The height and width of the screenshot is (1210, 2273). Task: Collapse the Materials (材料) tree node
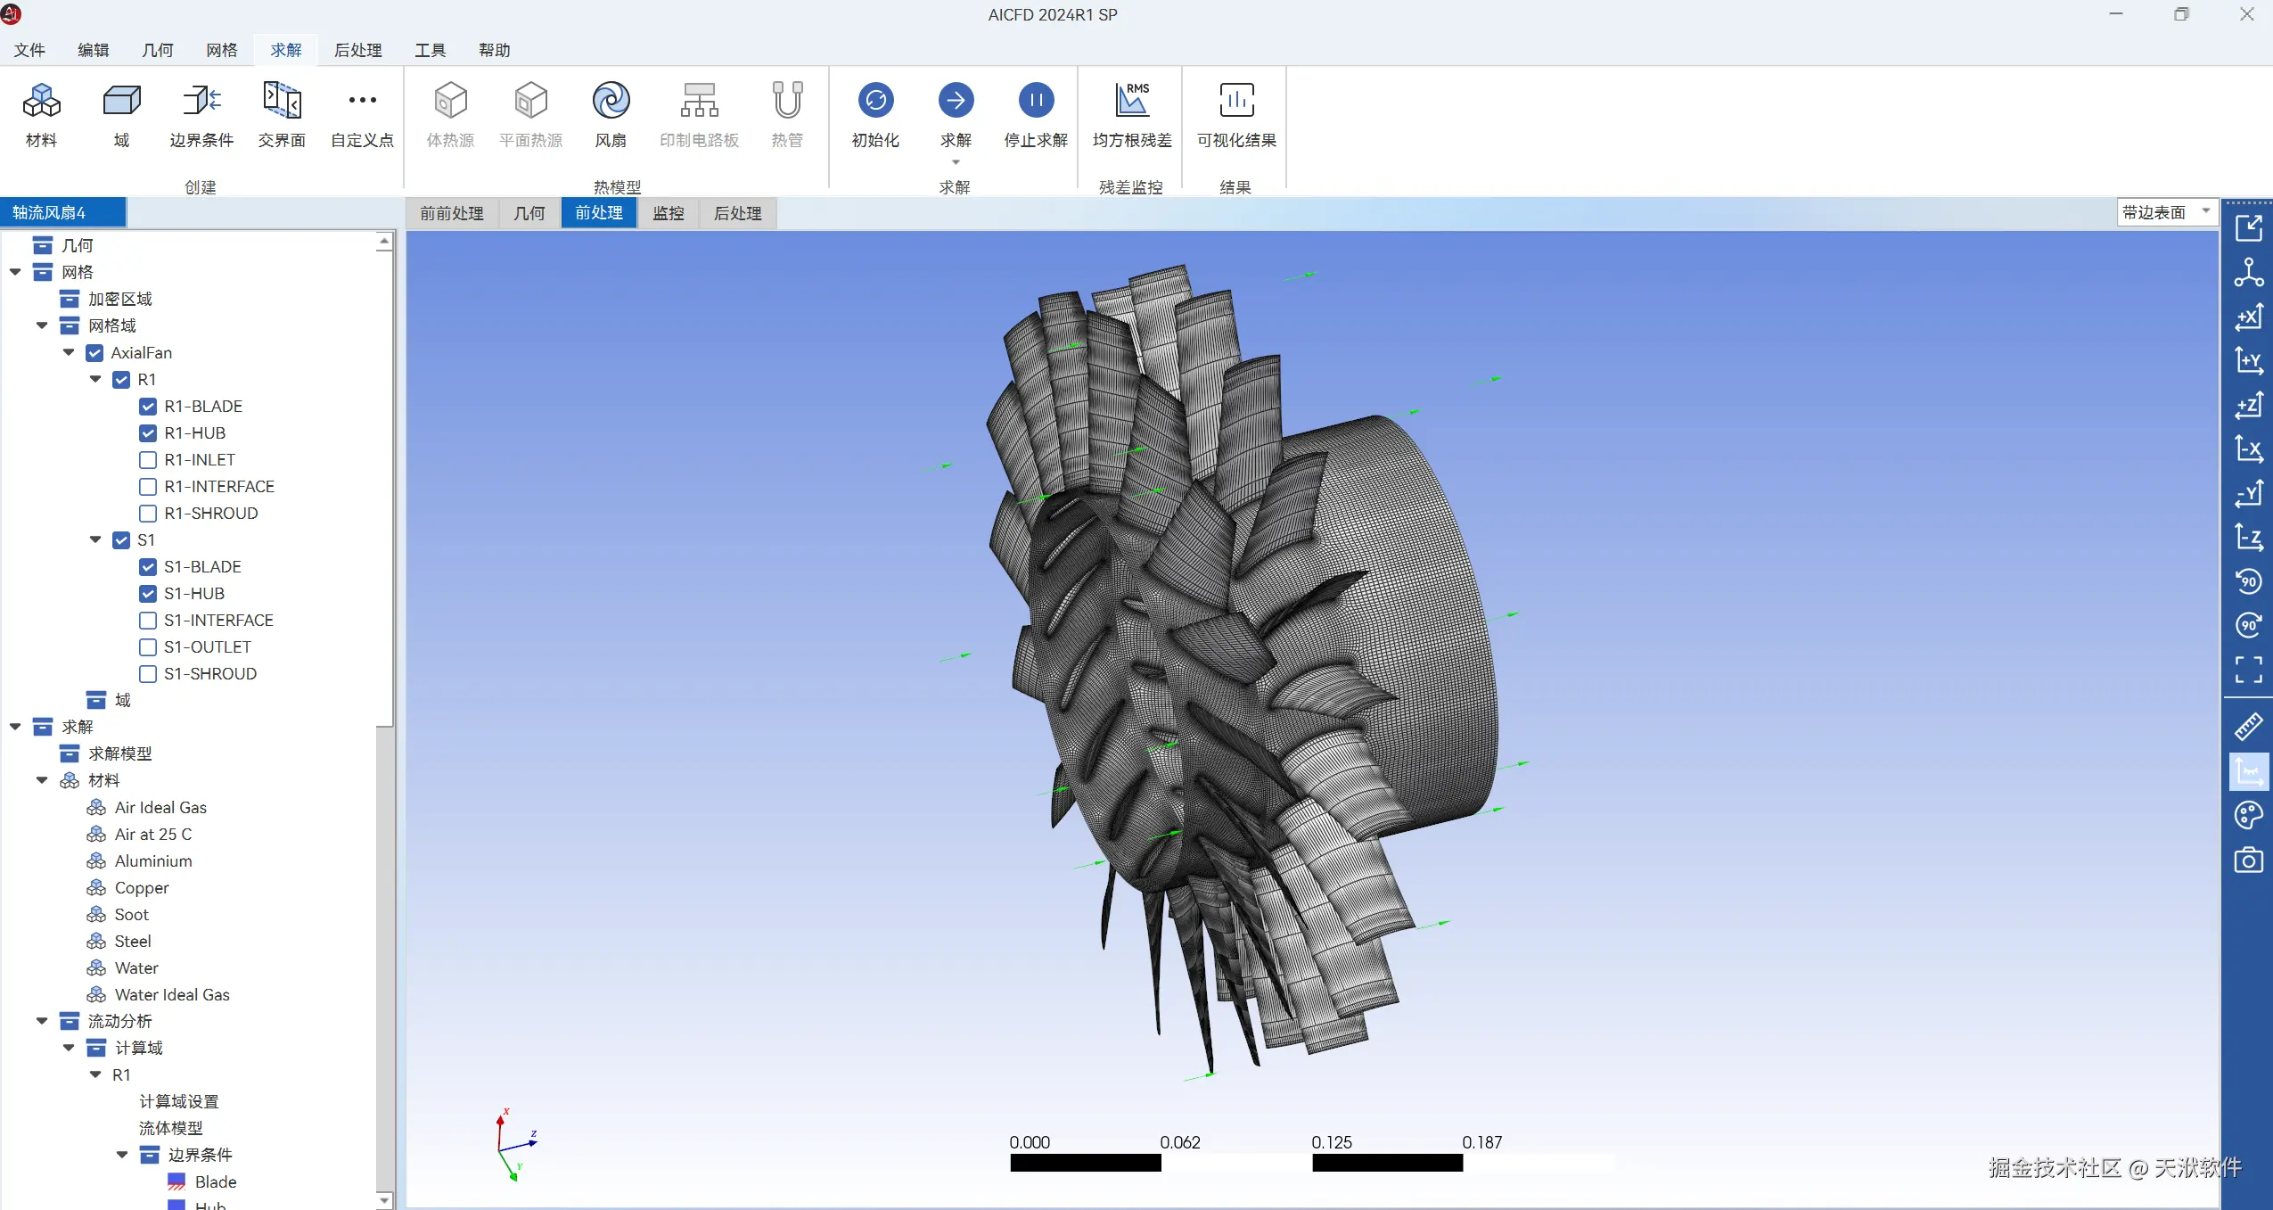[x=42, y=781]
